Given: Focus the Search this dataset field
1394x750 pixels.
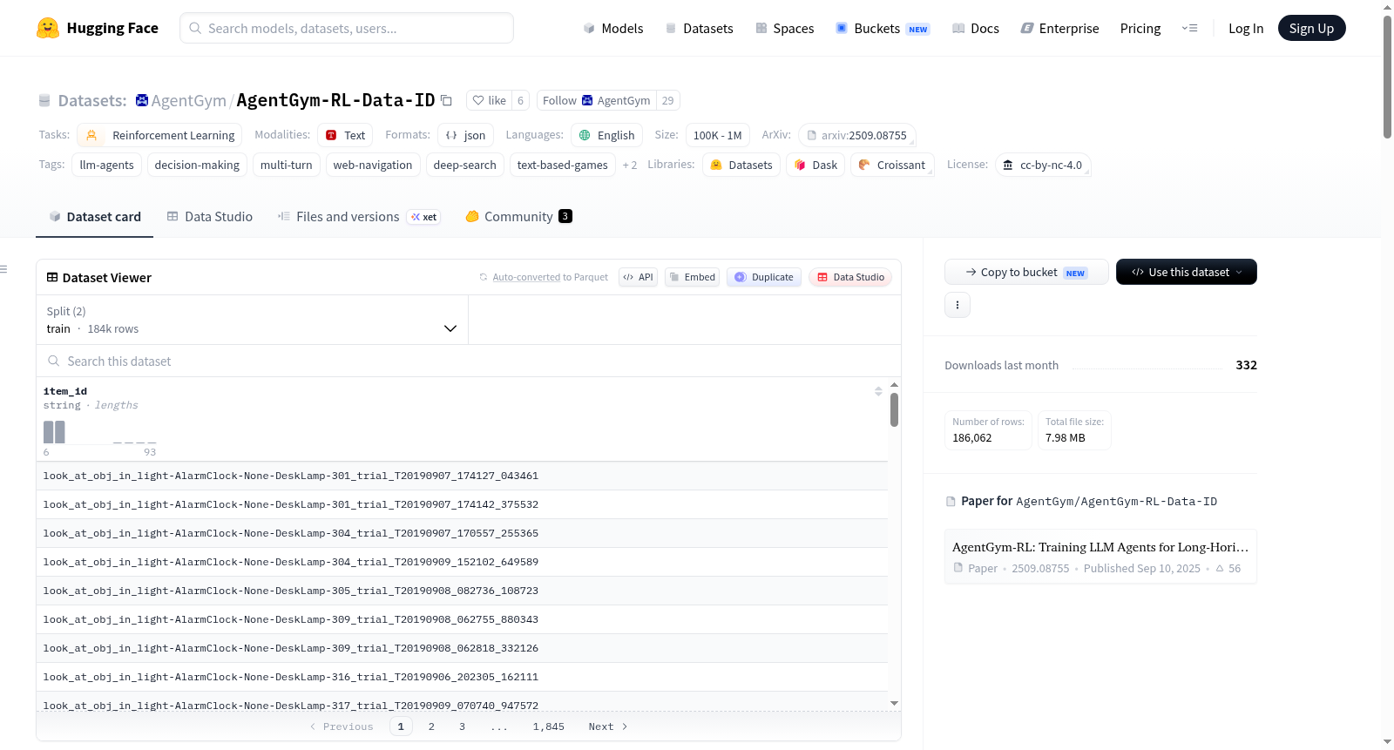Looking at the screenshot, I should (x=469, y=361).
